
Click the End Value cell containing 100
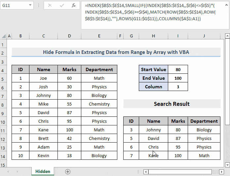178,78
